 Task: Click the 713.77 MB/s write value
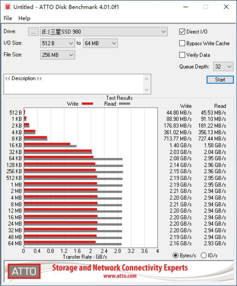pyautogui.click(x=178, y=139)
